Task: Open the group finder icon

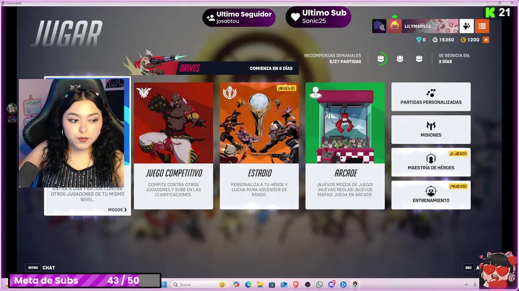Action: [x=467, y=26]
